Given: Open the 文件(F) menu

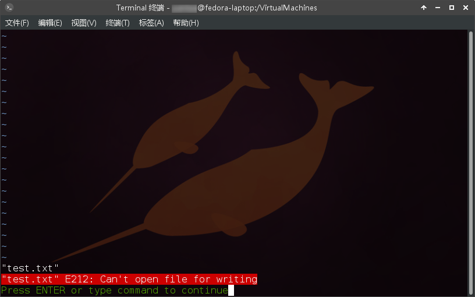Looking at the screenshot, I should pyautogui.click(x=17, y=23).
